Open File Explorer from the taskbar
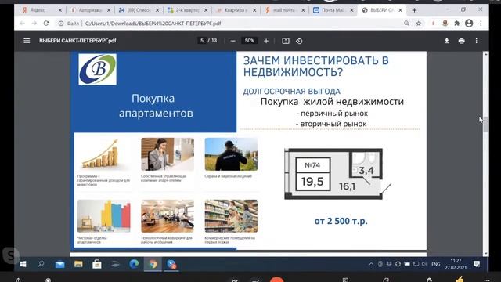 [78, 264]
